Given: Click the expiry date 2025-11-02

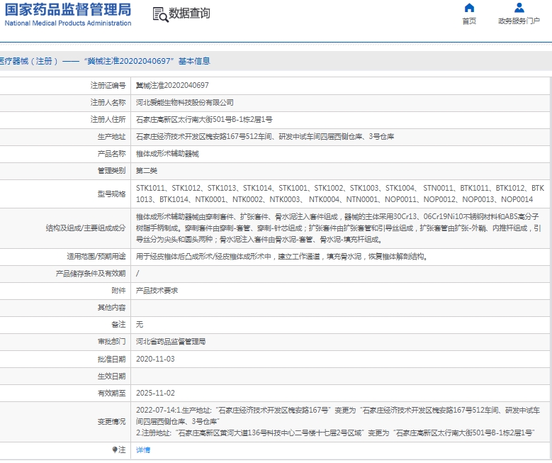Looking at the screenshot, I should [x=155, y=394].
